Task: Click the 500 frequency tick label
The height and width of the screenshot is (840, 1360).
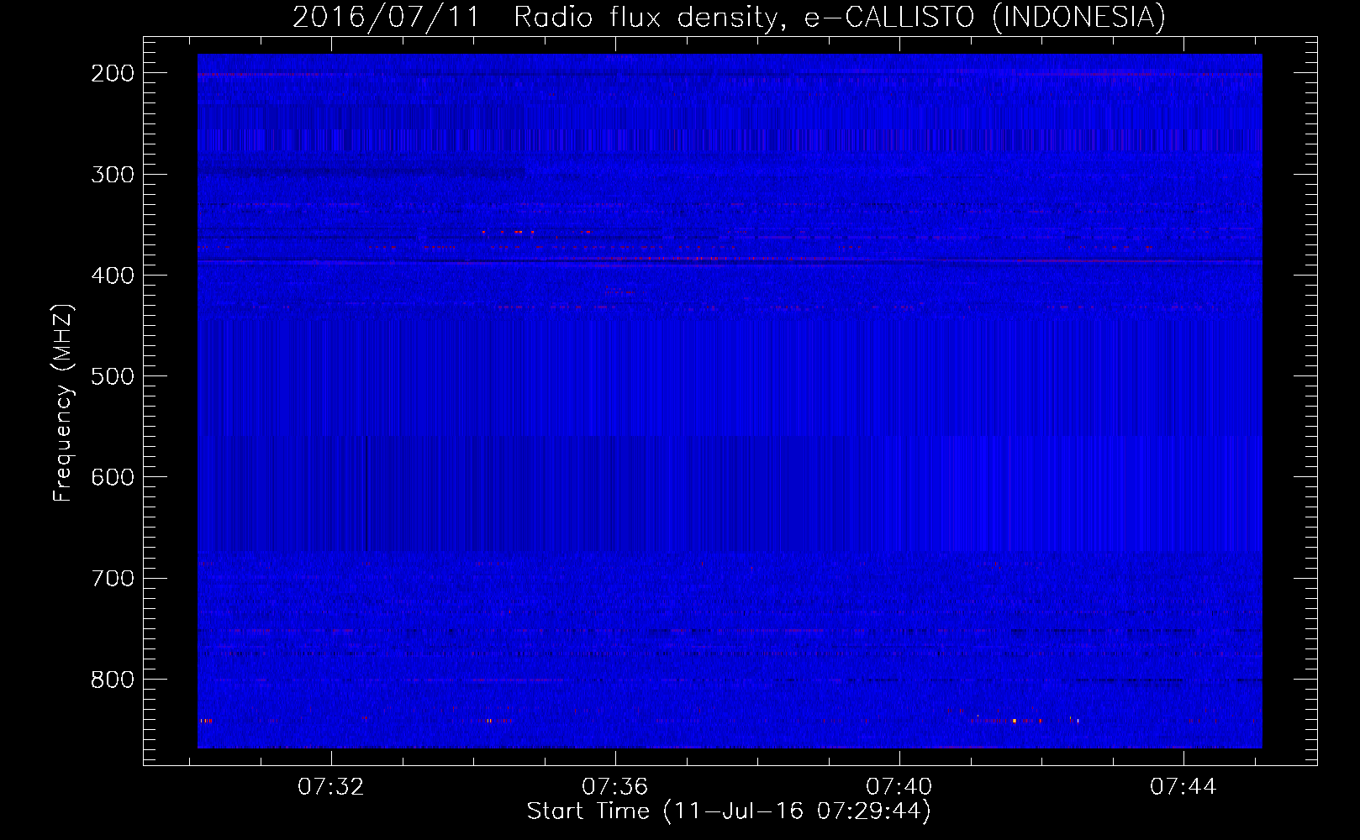Action: [x=113, y=376]
